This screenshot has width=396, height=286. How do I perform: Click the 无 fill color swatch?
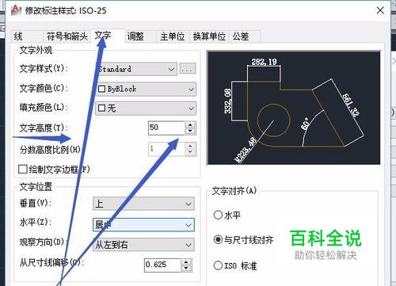[101, 108]
